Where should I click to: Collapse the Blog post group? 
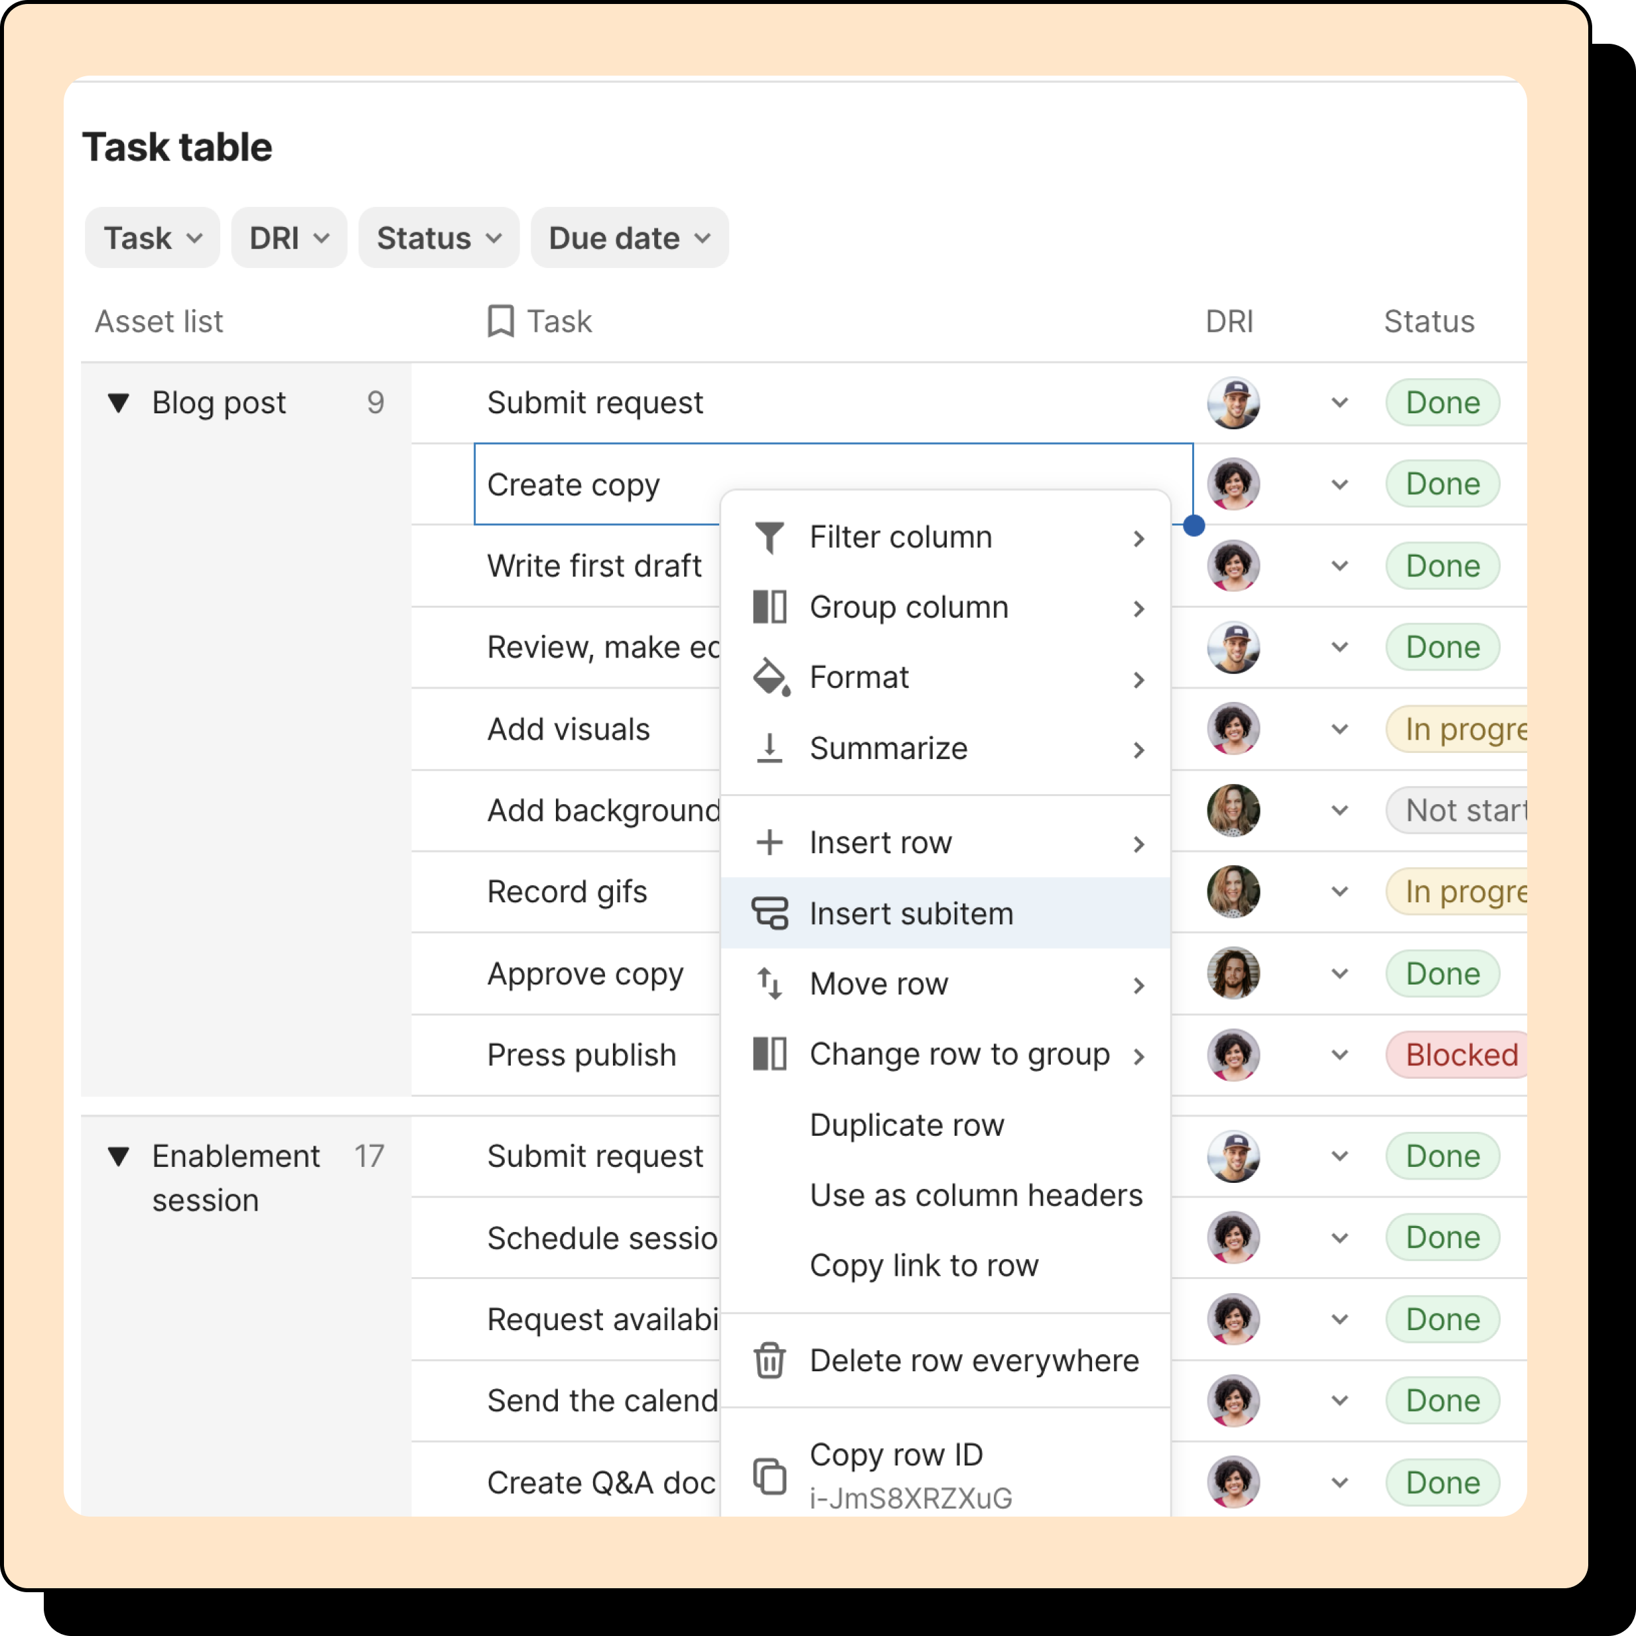pyautogui.click(x=119, y=403)
